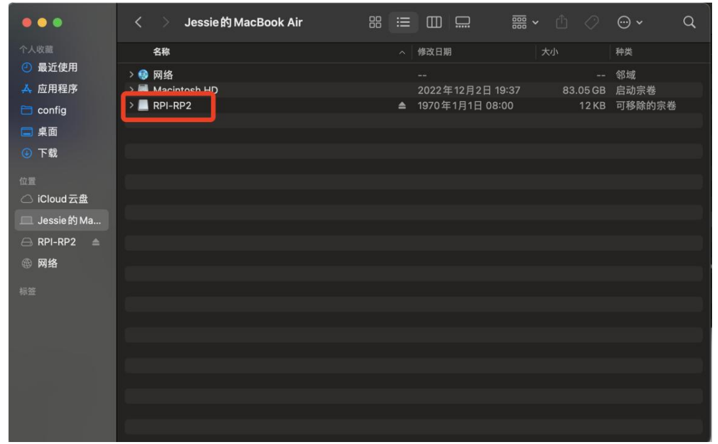Open the Finder search magnifier
The image size is (718, 444).
[x=688, y=23]
